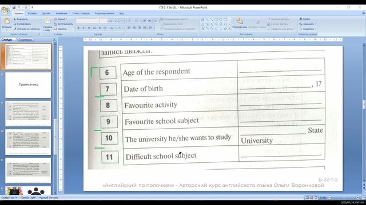Cut selection with Вырезать
366x205 pixels.
(21, 19)
